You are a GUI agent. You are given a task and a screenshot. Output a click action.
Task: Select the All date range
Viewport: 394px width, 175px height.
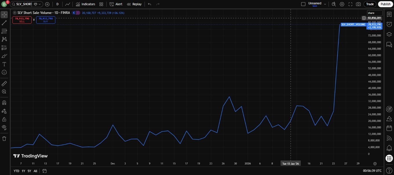(x=35, y=171)
